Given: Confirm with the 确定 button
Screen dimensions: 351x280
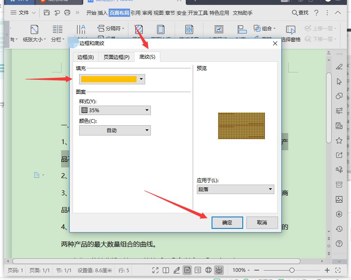Looking at the screenshot, I should click(227, 223).
